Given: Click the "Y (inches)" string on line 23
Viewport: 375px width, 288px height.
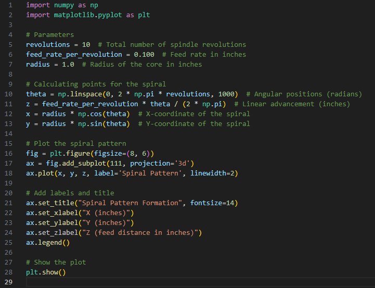Looking at the screenshot, I should click(x=106, y=223).
